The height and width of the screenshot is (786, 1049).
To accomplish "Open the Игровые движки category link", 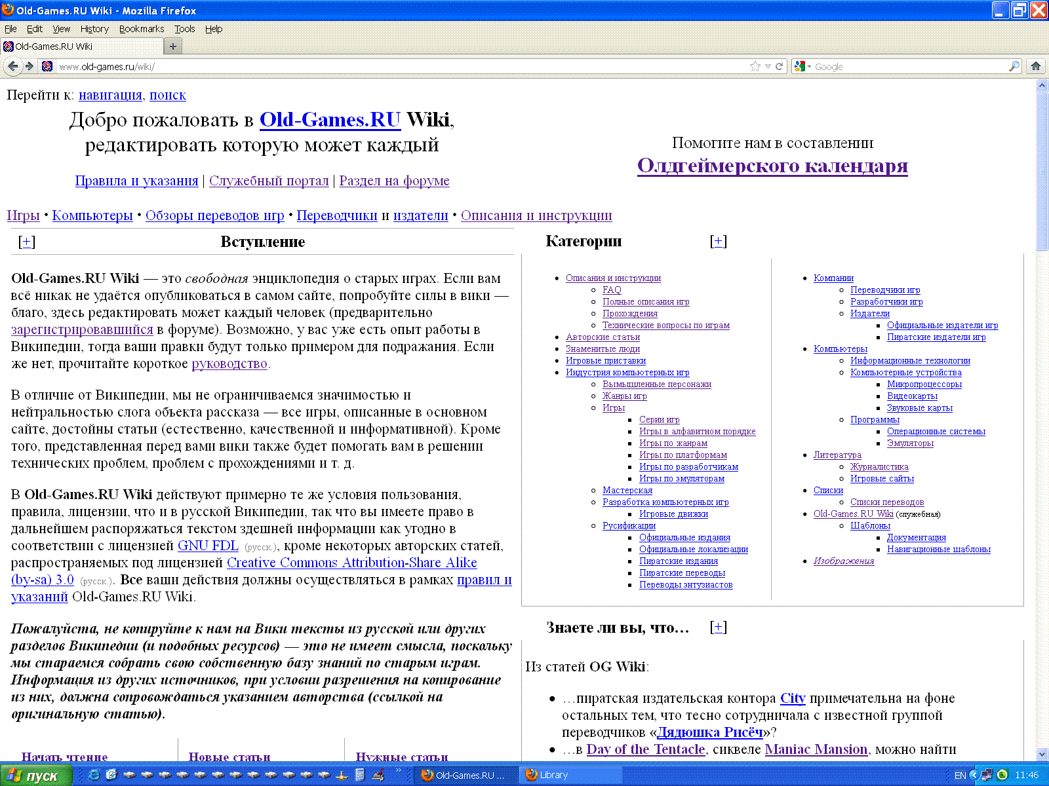I will click(673, 514).
